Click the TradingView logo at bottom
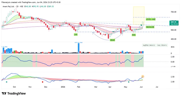Screen dimensions: 181x98 (x=14, y=93)
